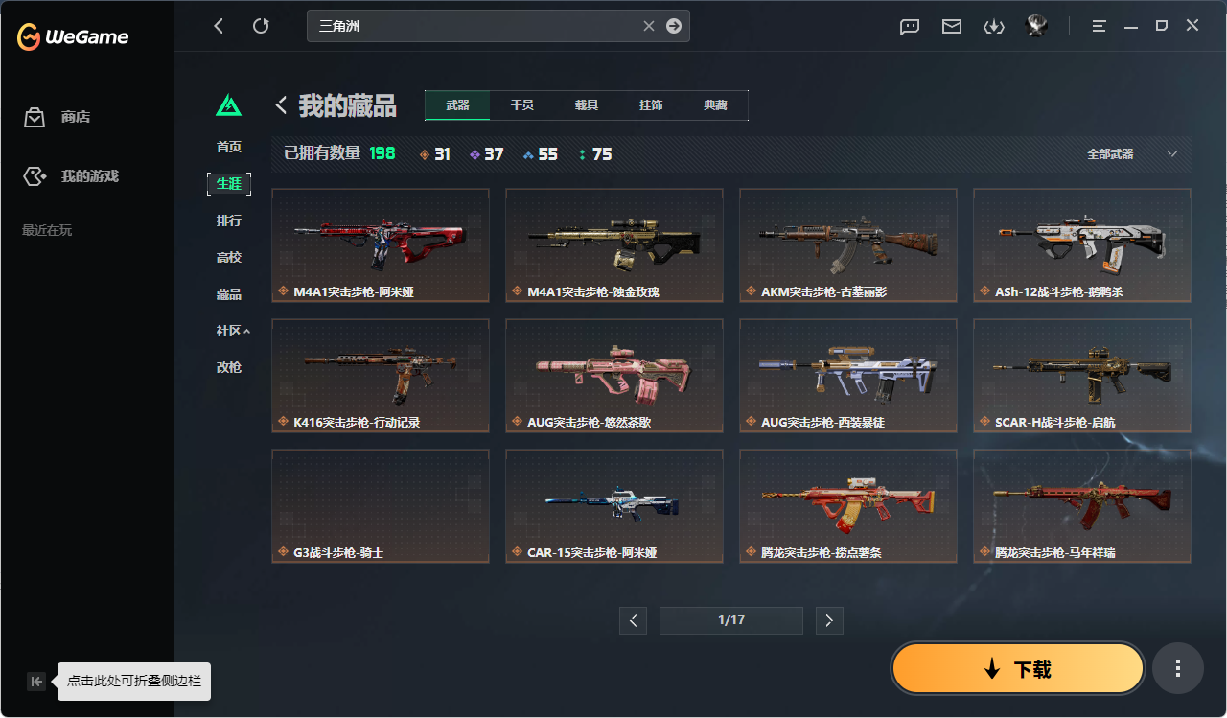Click the orange 下载 button
The image size is (1227, 718).
(x=1018, y=669)
